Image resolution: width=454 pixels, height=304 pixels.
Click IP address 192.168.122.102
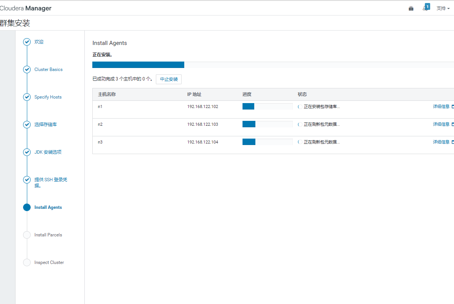203,106
